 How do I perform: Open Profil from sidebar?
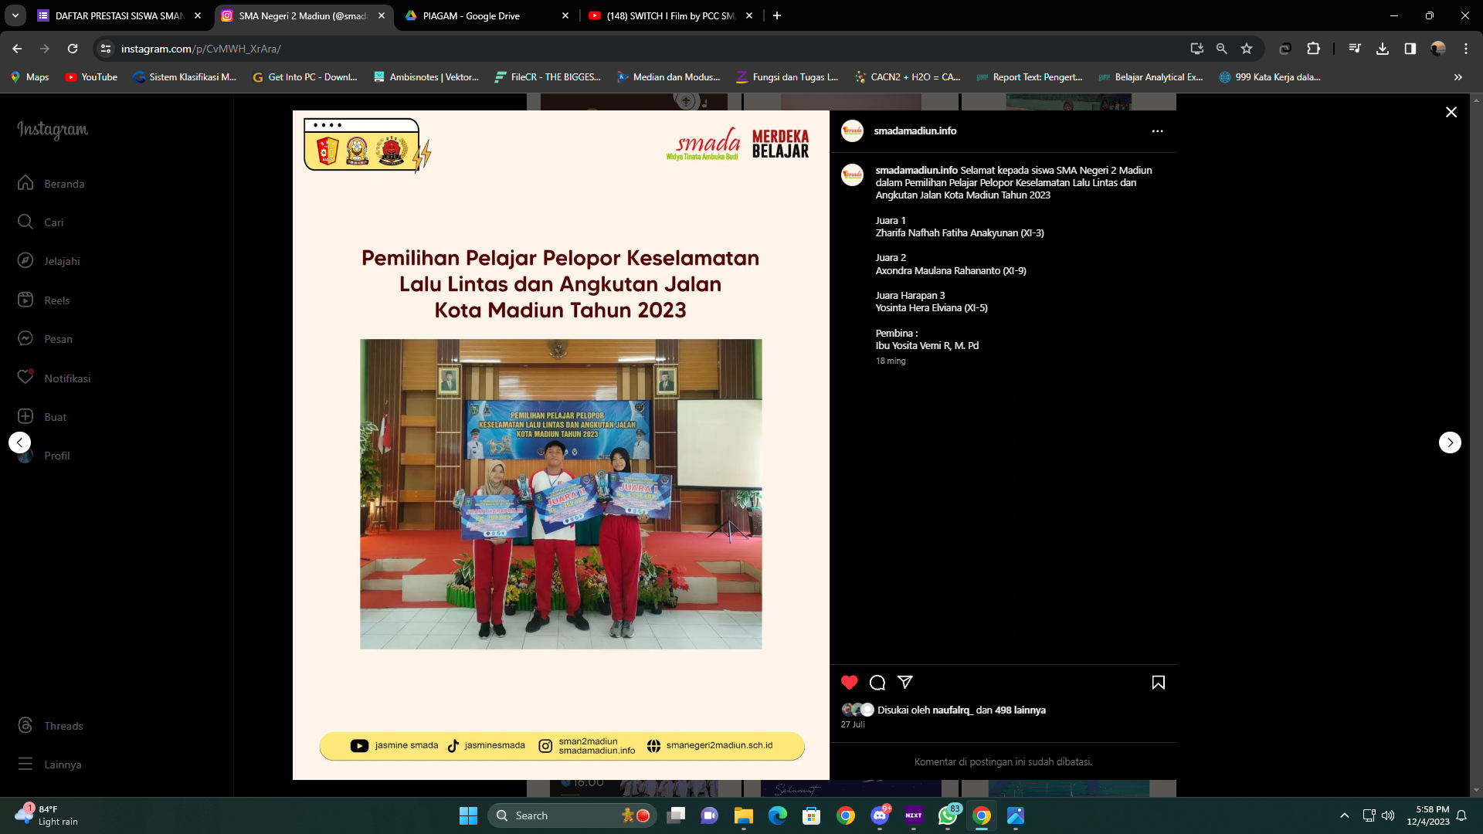point(43,456)
